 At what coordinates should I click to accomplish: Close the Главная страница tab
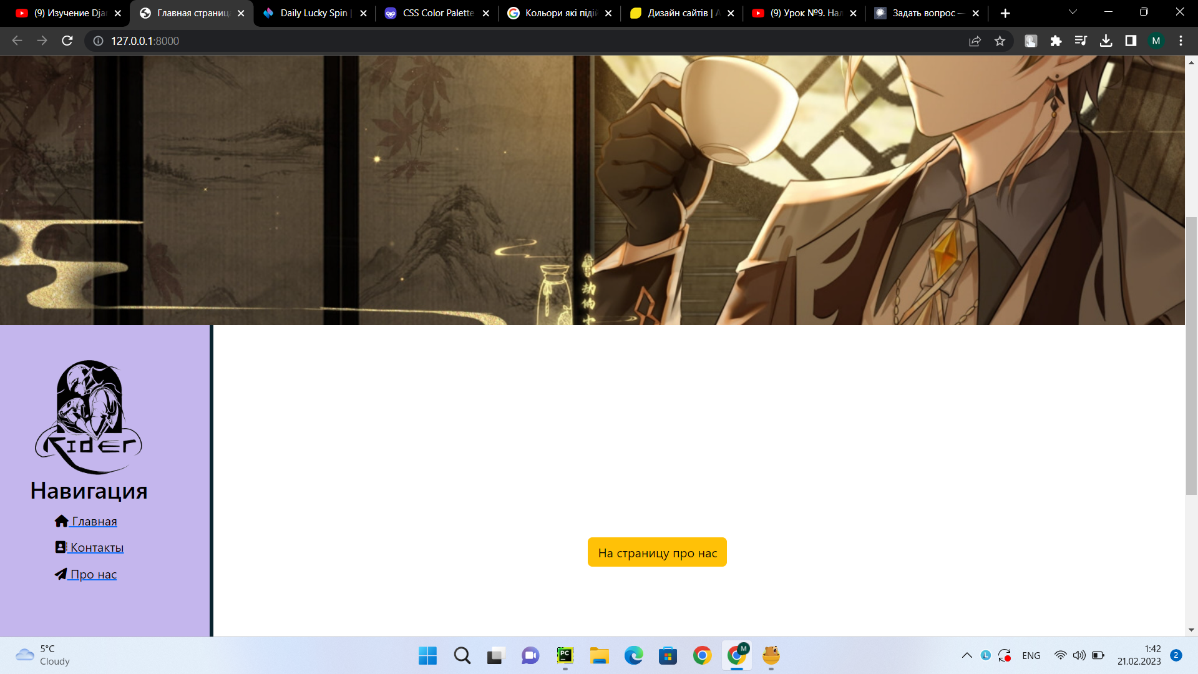241,13
